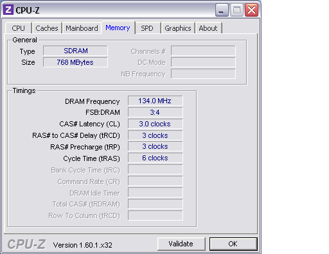Click the empty Channels # field

coord(203,51)
